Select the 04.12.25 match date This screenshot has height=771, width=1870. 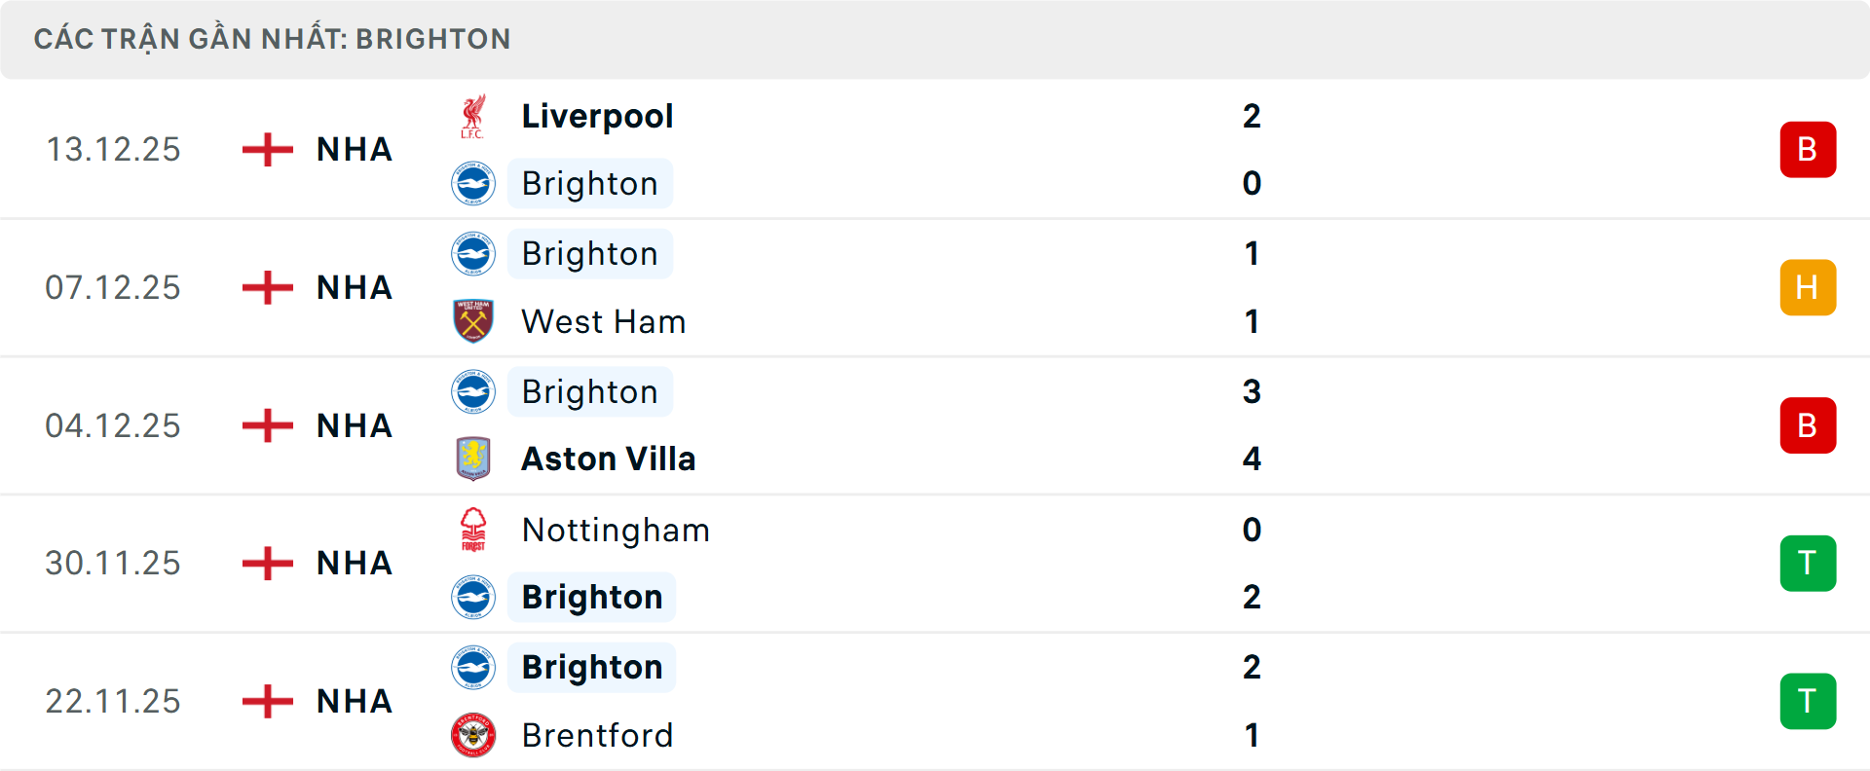pos(113,425)
